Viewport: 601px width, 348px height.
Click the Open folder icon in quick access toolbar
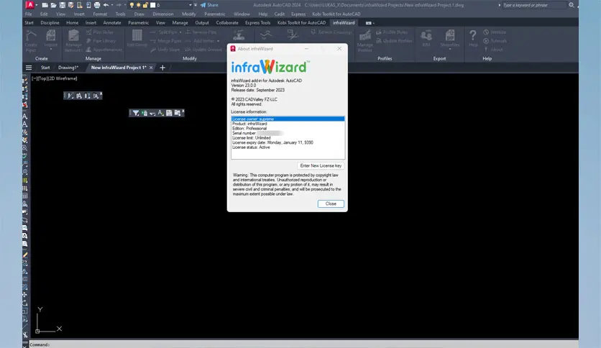coord(53,5)
